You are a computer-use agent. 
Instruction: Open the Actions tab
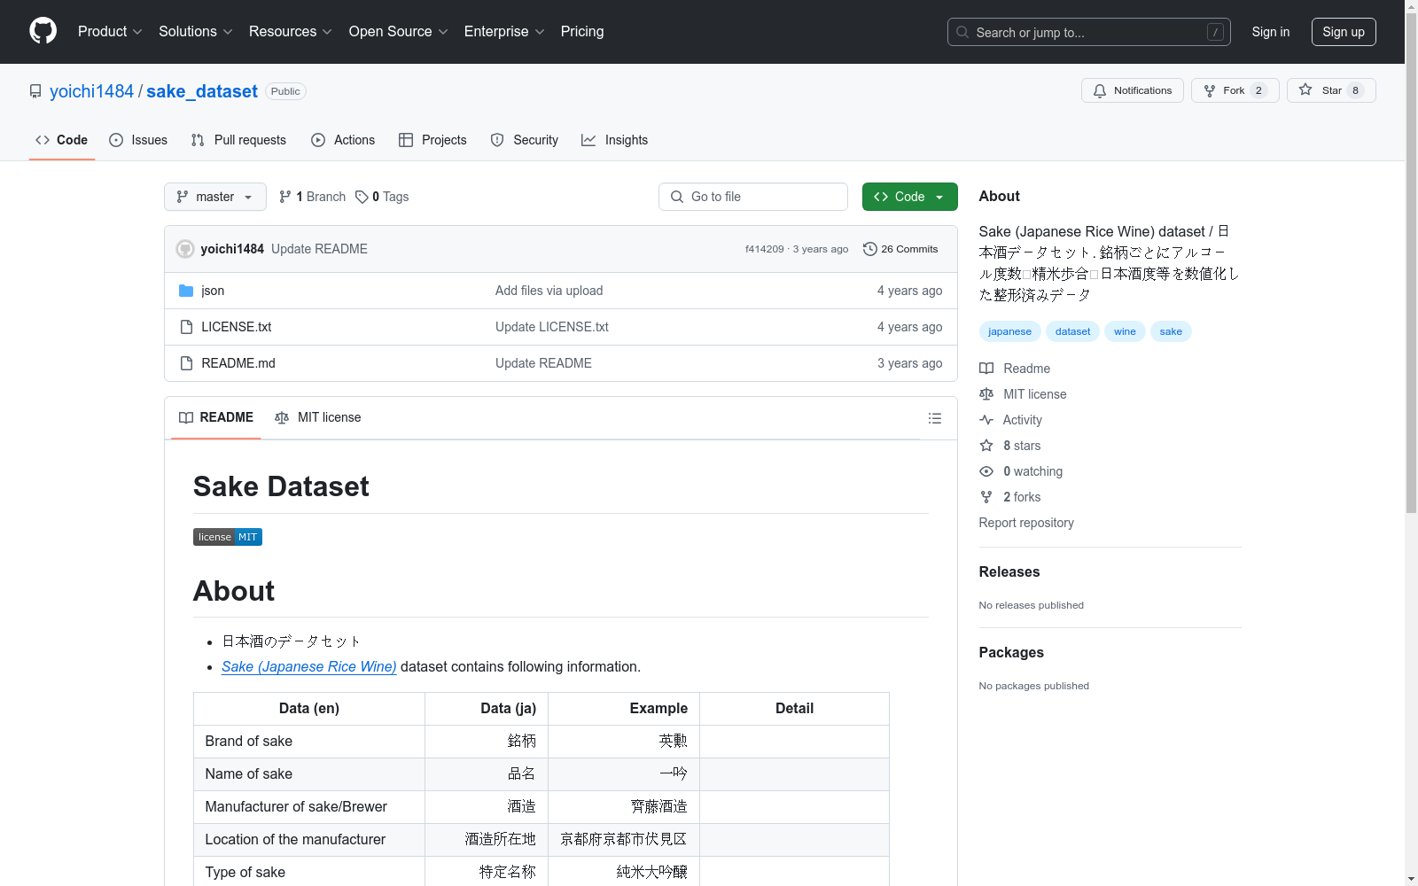coord(343,140)
